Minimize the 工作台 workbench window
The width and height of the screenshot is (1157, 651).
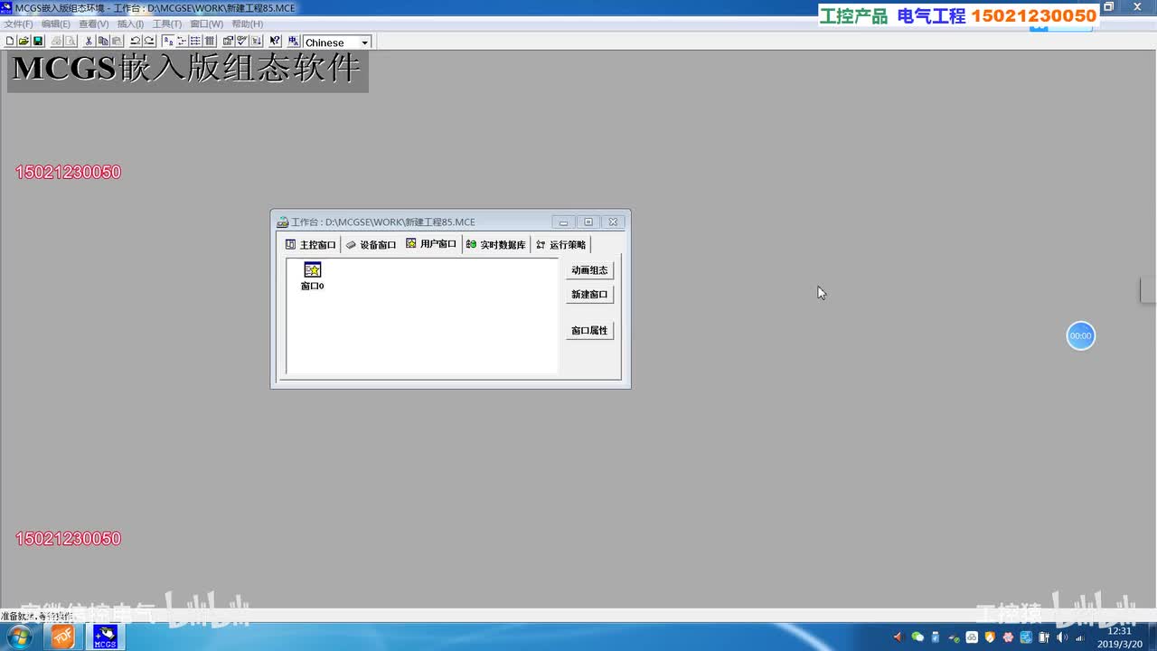[x=563, y=222]
